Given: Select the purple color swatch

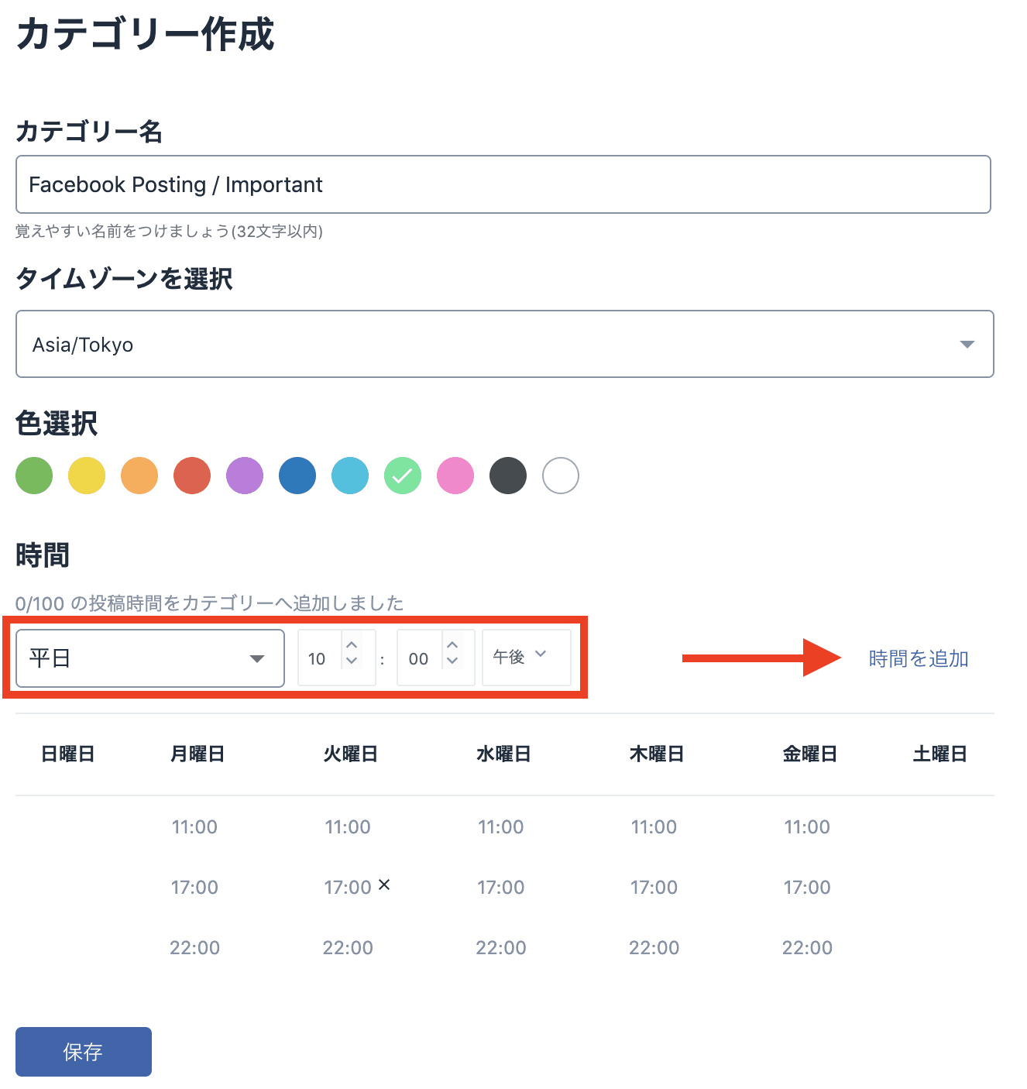Looking at the screenshot, I should [x=245, y=476].
